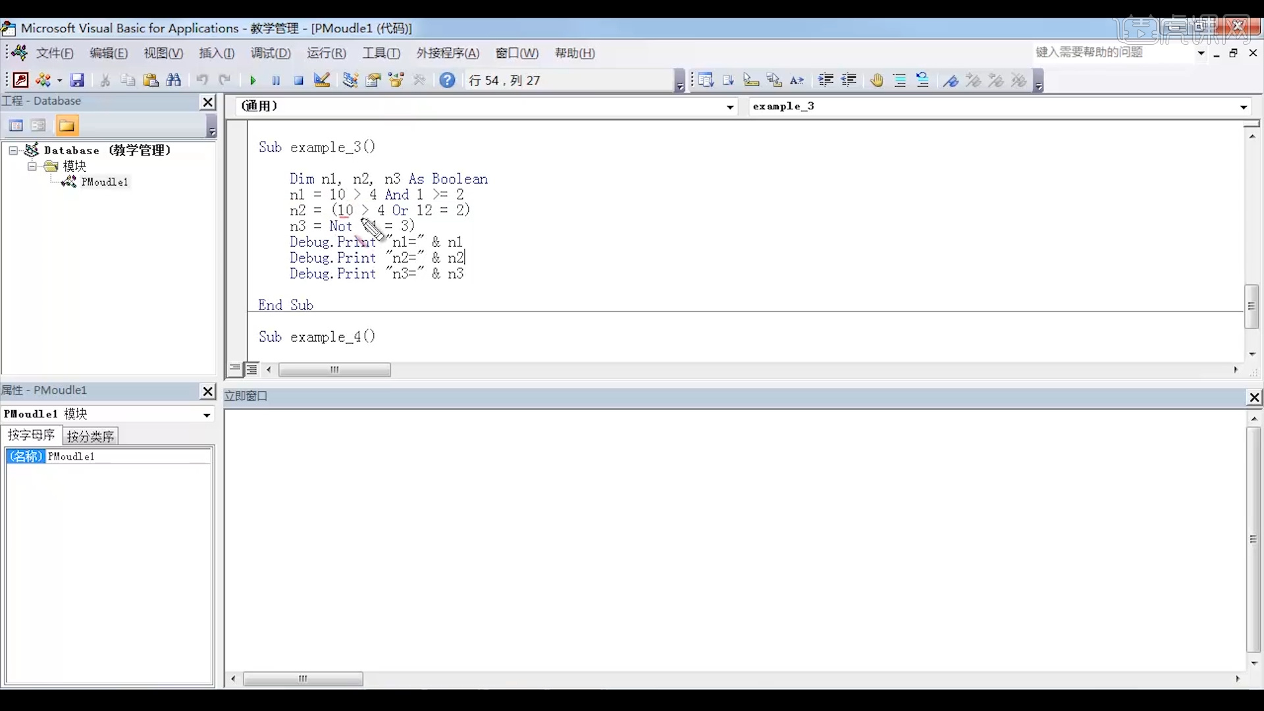The height and width of the screenshot is (711, 1264).
Task: Open the object dropdown showing (通用)
Action: [x=730, y=107]
